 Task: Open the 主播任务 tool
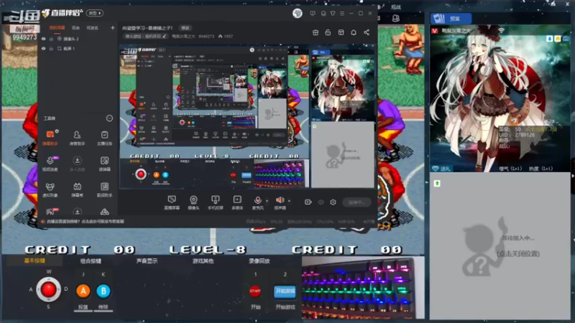pyautogui.click(x=104, y=138)
